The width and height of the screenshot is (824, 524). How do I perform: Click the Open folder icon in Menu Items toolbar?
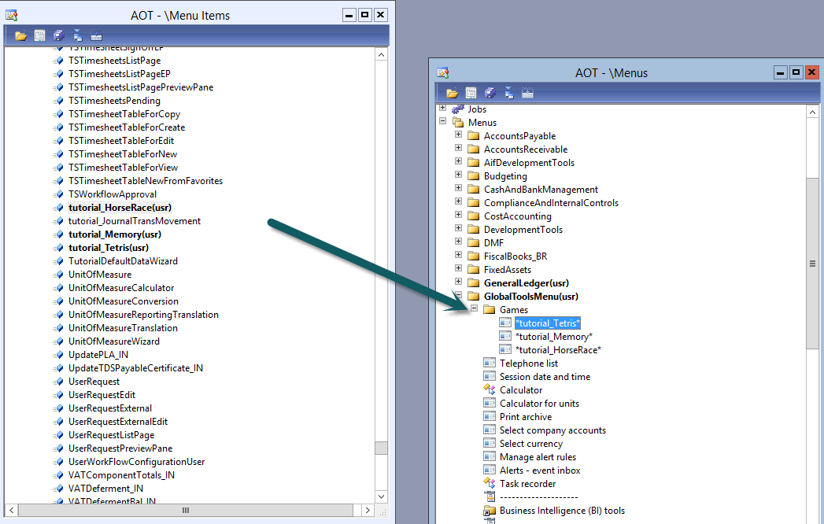20,35
